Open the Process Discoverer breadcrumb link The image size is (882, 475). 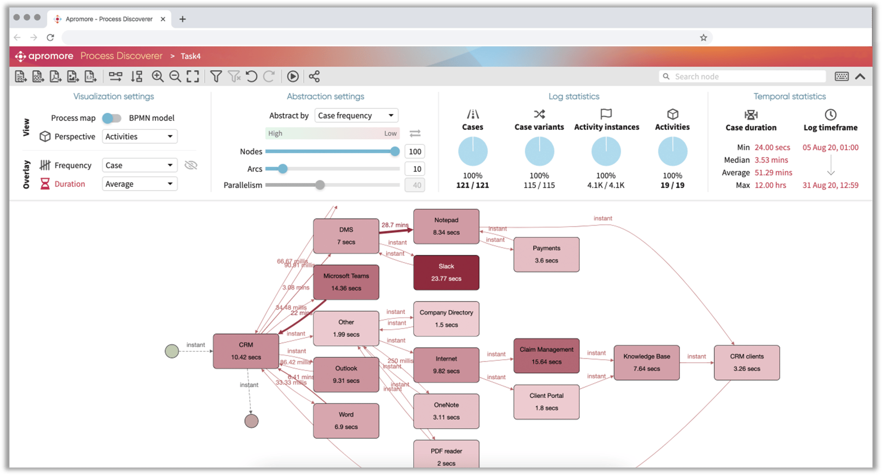click(x=121, y=56)
